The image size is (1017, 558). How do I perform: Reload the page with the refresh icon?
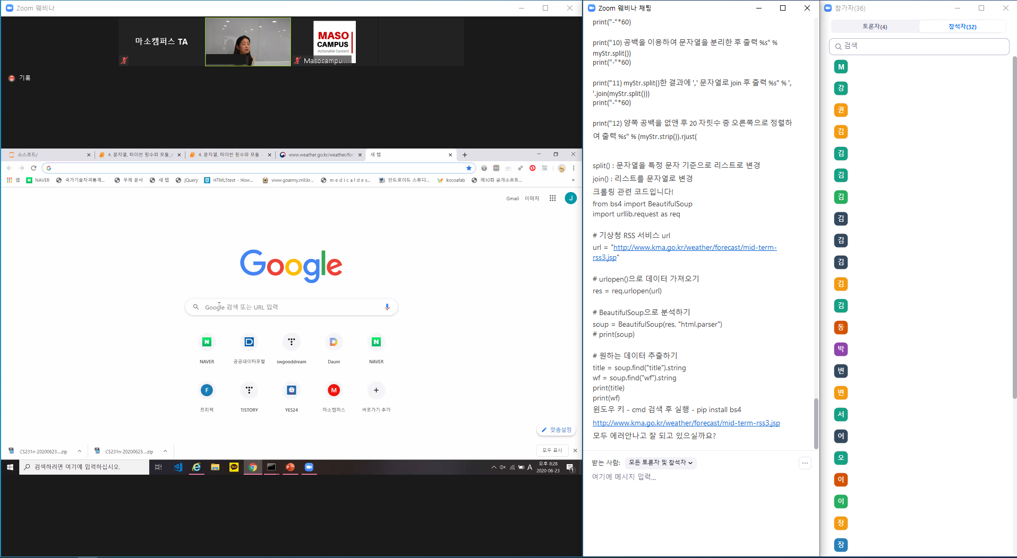33,168
